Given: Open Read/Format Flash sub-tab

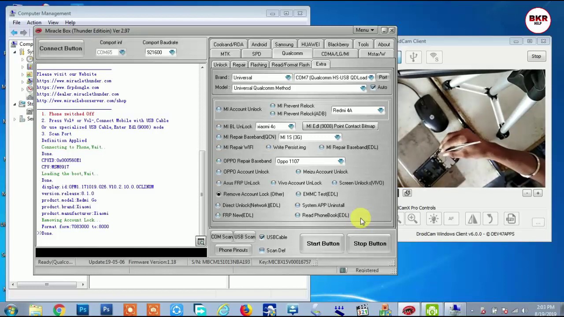Looking at the screenshot, I should coord(290,65).
